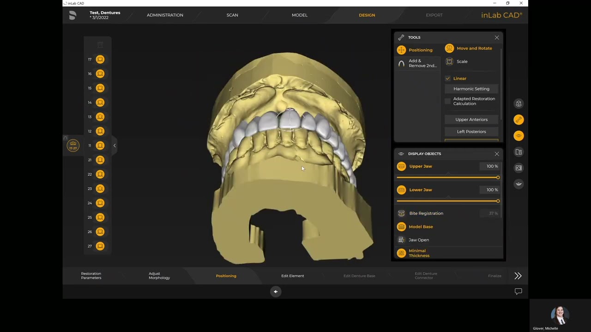Advance to next step with double chevron
The image size is (591, 332).
518,276
